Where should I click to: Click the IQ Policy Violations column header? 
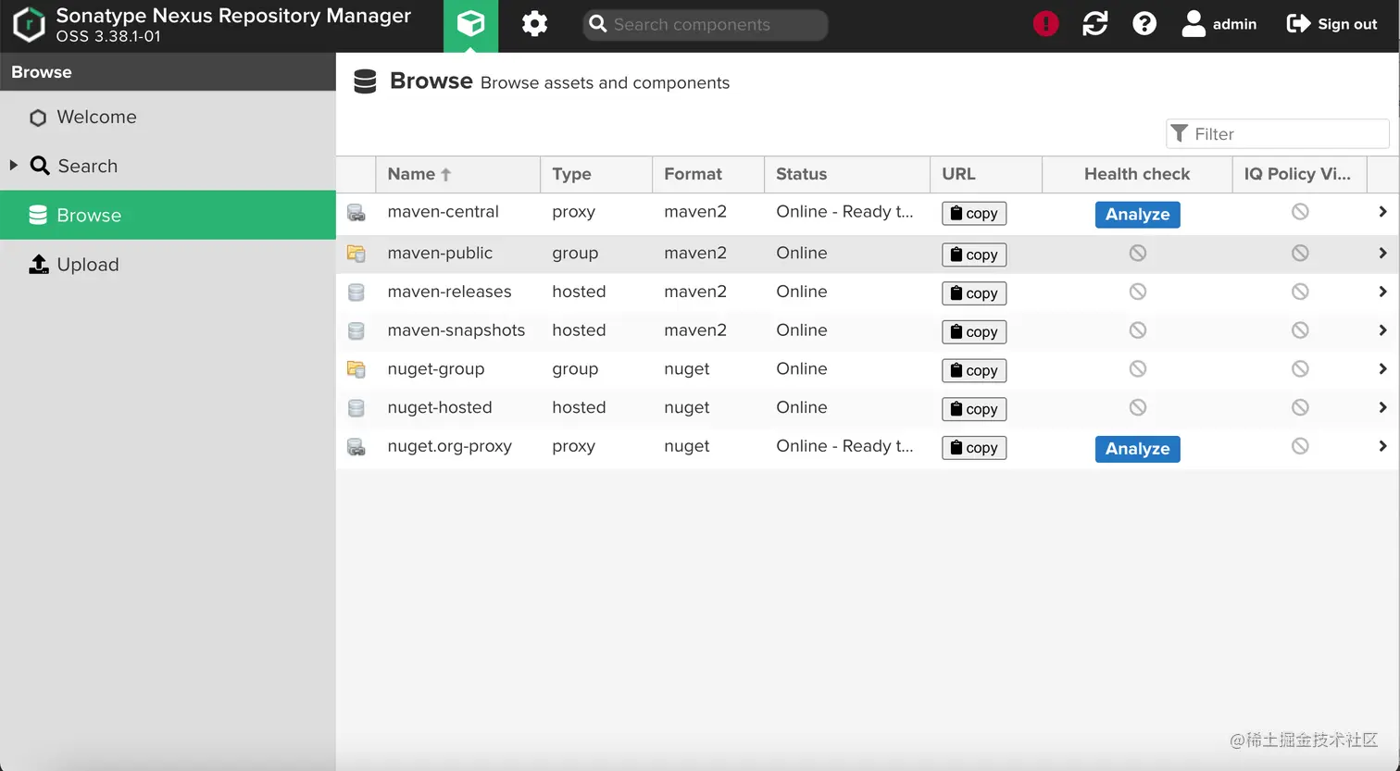coord(1299,174)
